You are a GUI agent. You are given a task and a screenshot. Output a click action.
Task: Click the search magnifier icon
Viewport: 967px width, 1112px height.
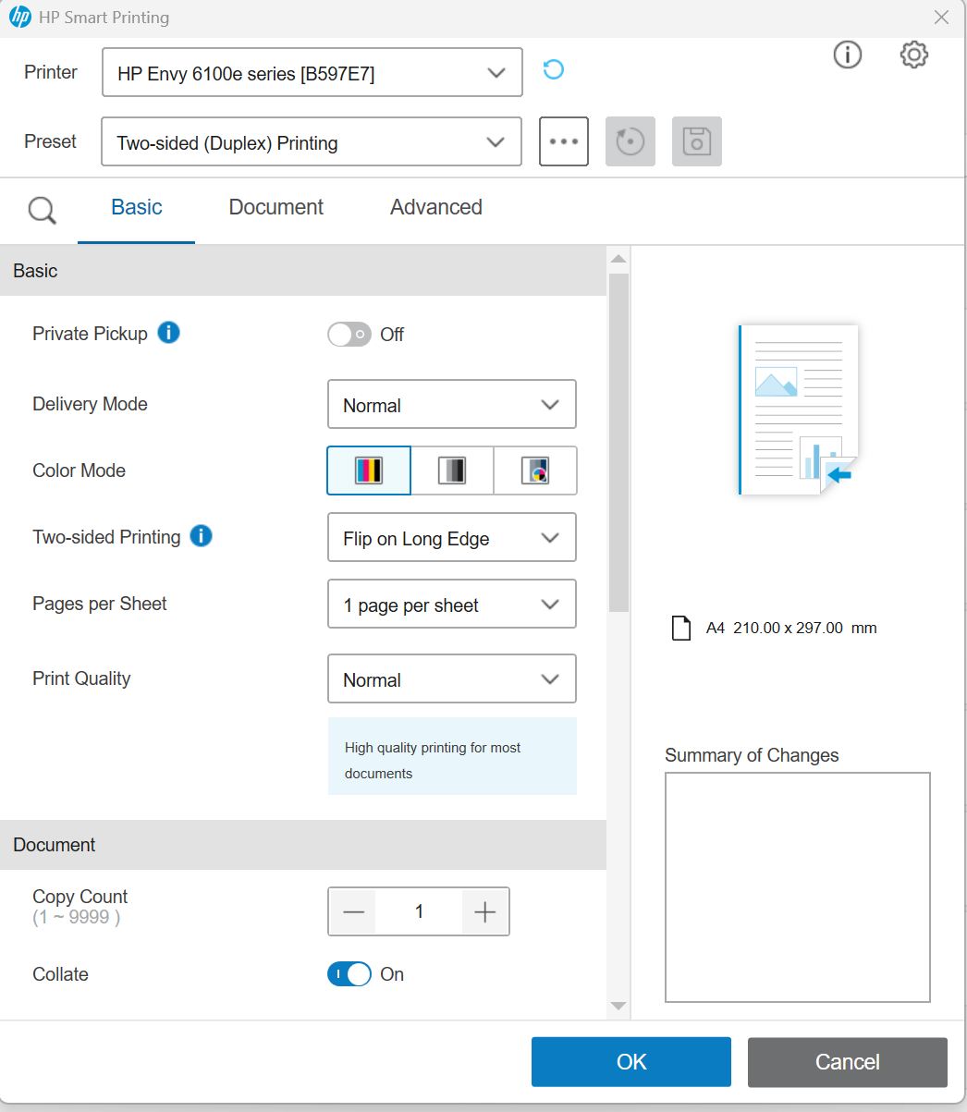(x=42, y=210)
